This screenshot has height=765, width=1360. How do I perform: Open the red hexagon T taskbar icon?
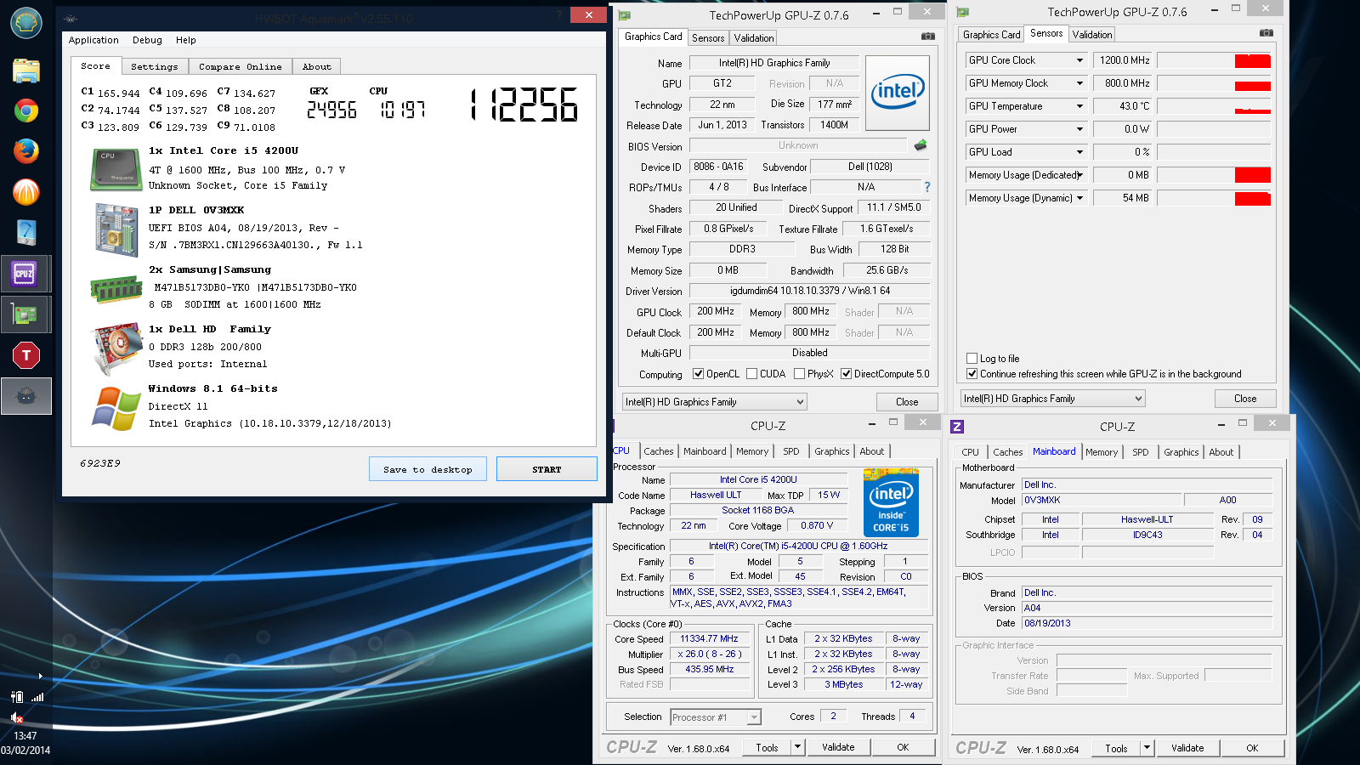(26, 355)
